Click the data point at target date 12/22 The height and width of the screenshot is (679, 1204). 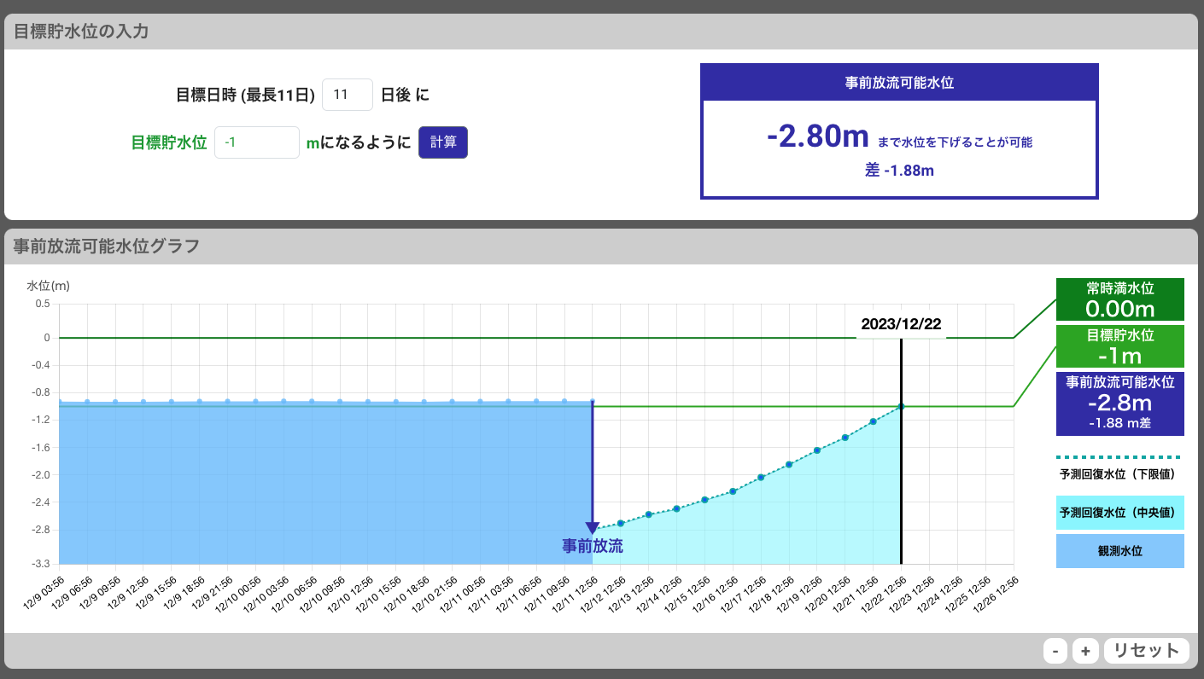pyautogui.click(x=901, y=407)
